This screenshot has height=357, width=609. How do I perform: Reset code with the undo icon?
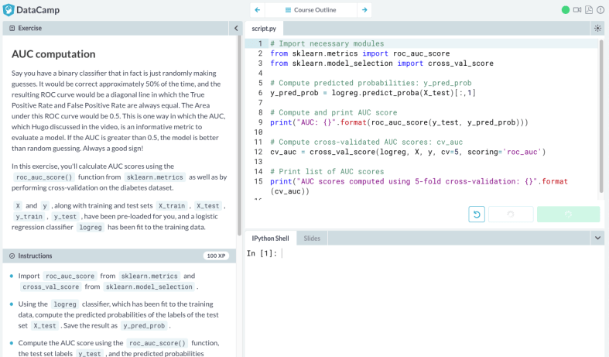[477, 215]
